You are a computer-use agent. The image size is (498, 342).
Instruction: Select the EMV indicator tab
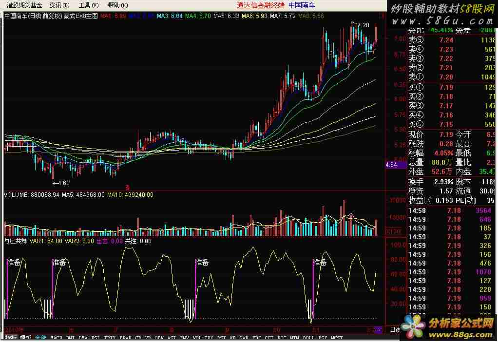(185, 338)
